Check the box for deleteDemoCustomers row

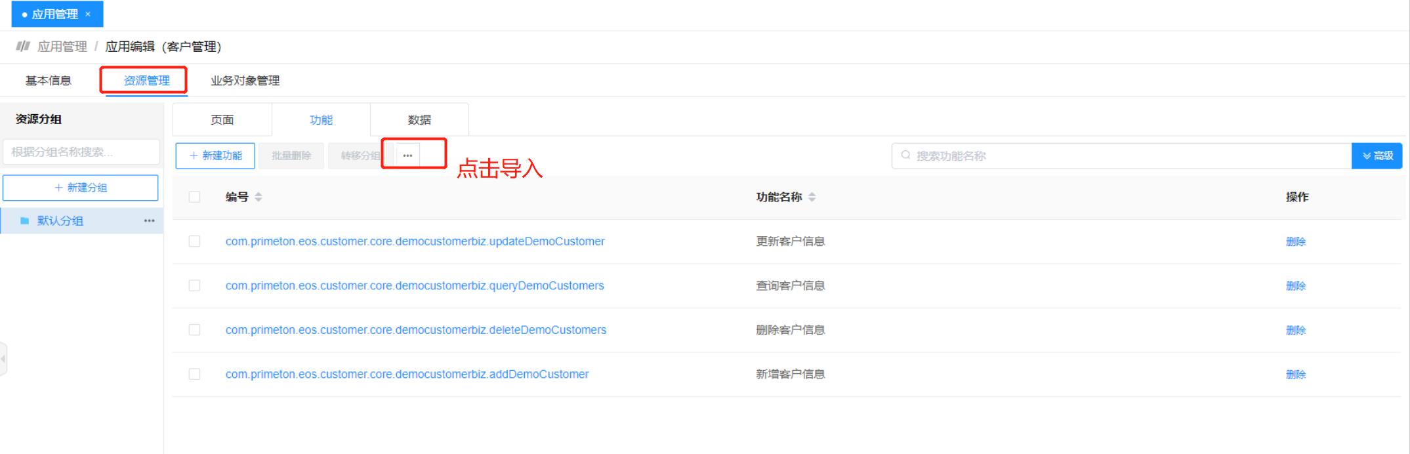(194, 330)
